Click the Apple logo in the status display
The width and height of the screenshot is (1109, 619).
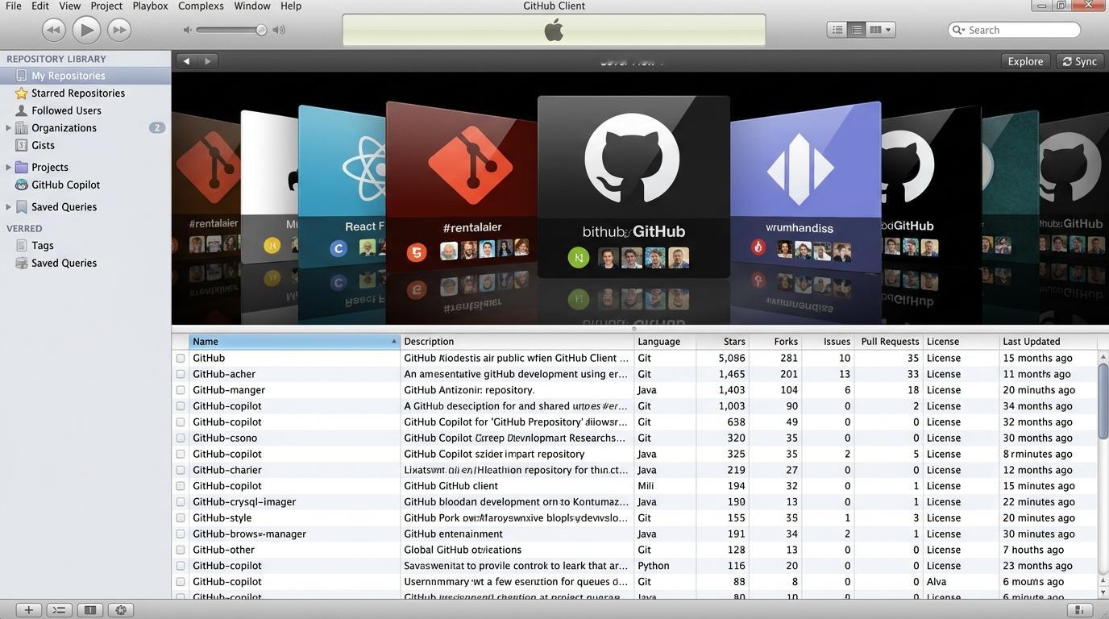point(554,31)
